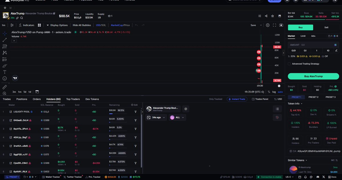Viewport: 342px width, 180px height.
Task: Search token on X with magnifier icon
Action: [x=22, y=18]
